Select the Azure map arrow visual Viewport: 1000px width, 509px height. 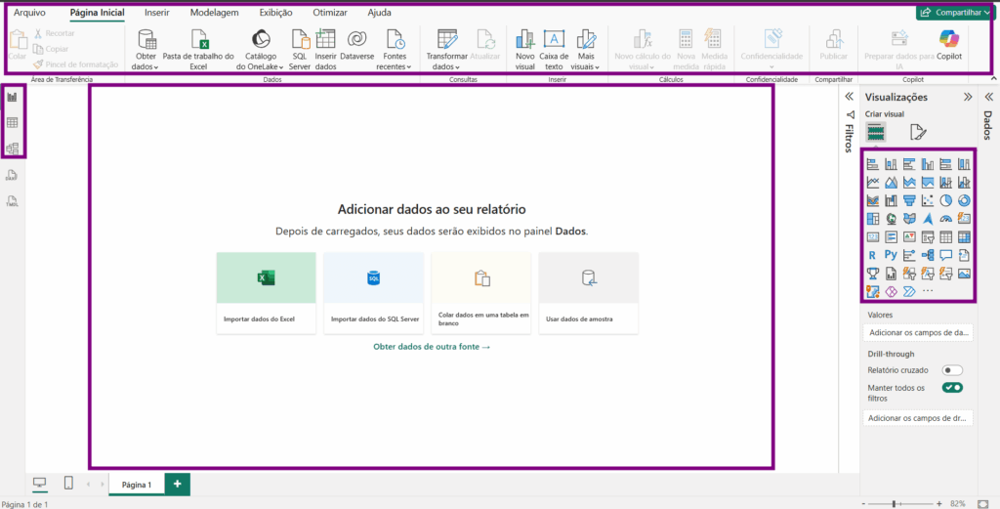point(928,220)
